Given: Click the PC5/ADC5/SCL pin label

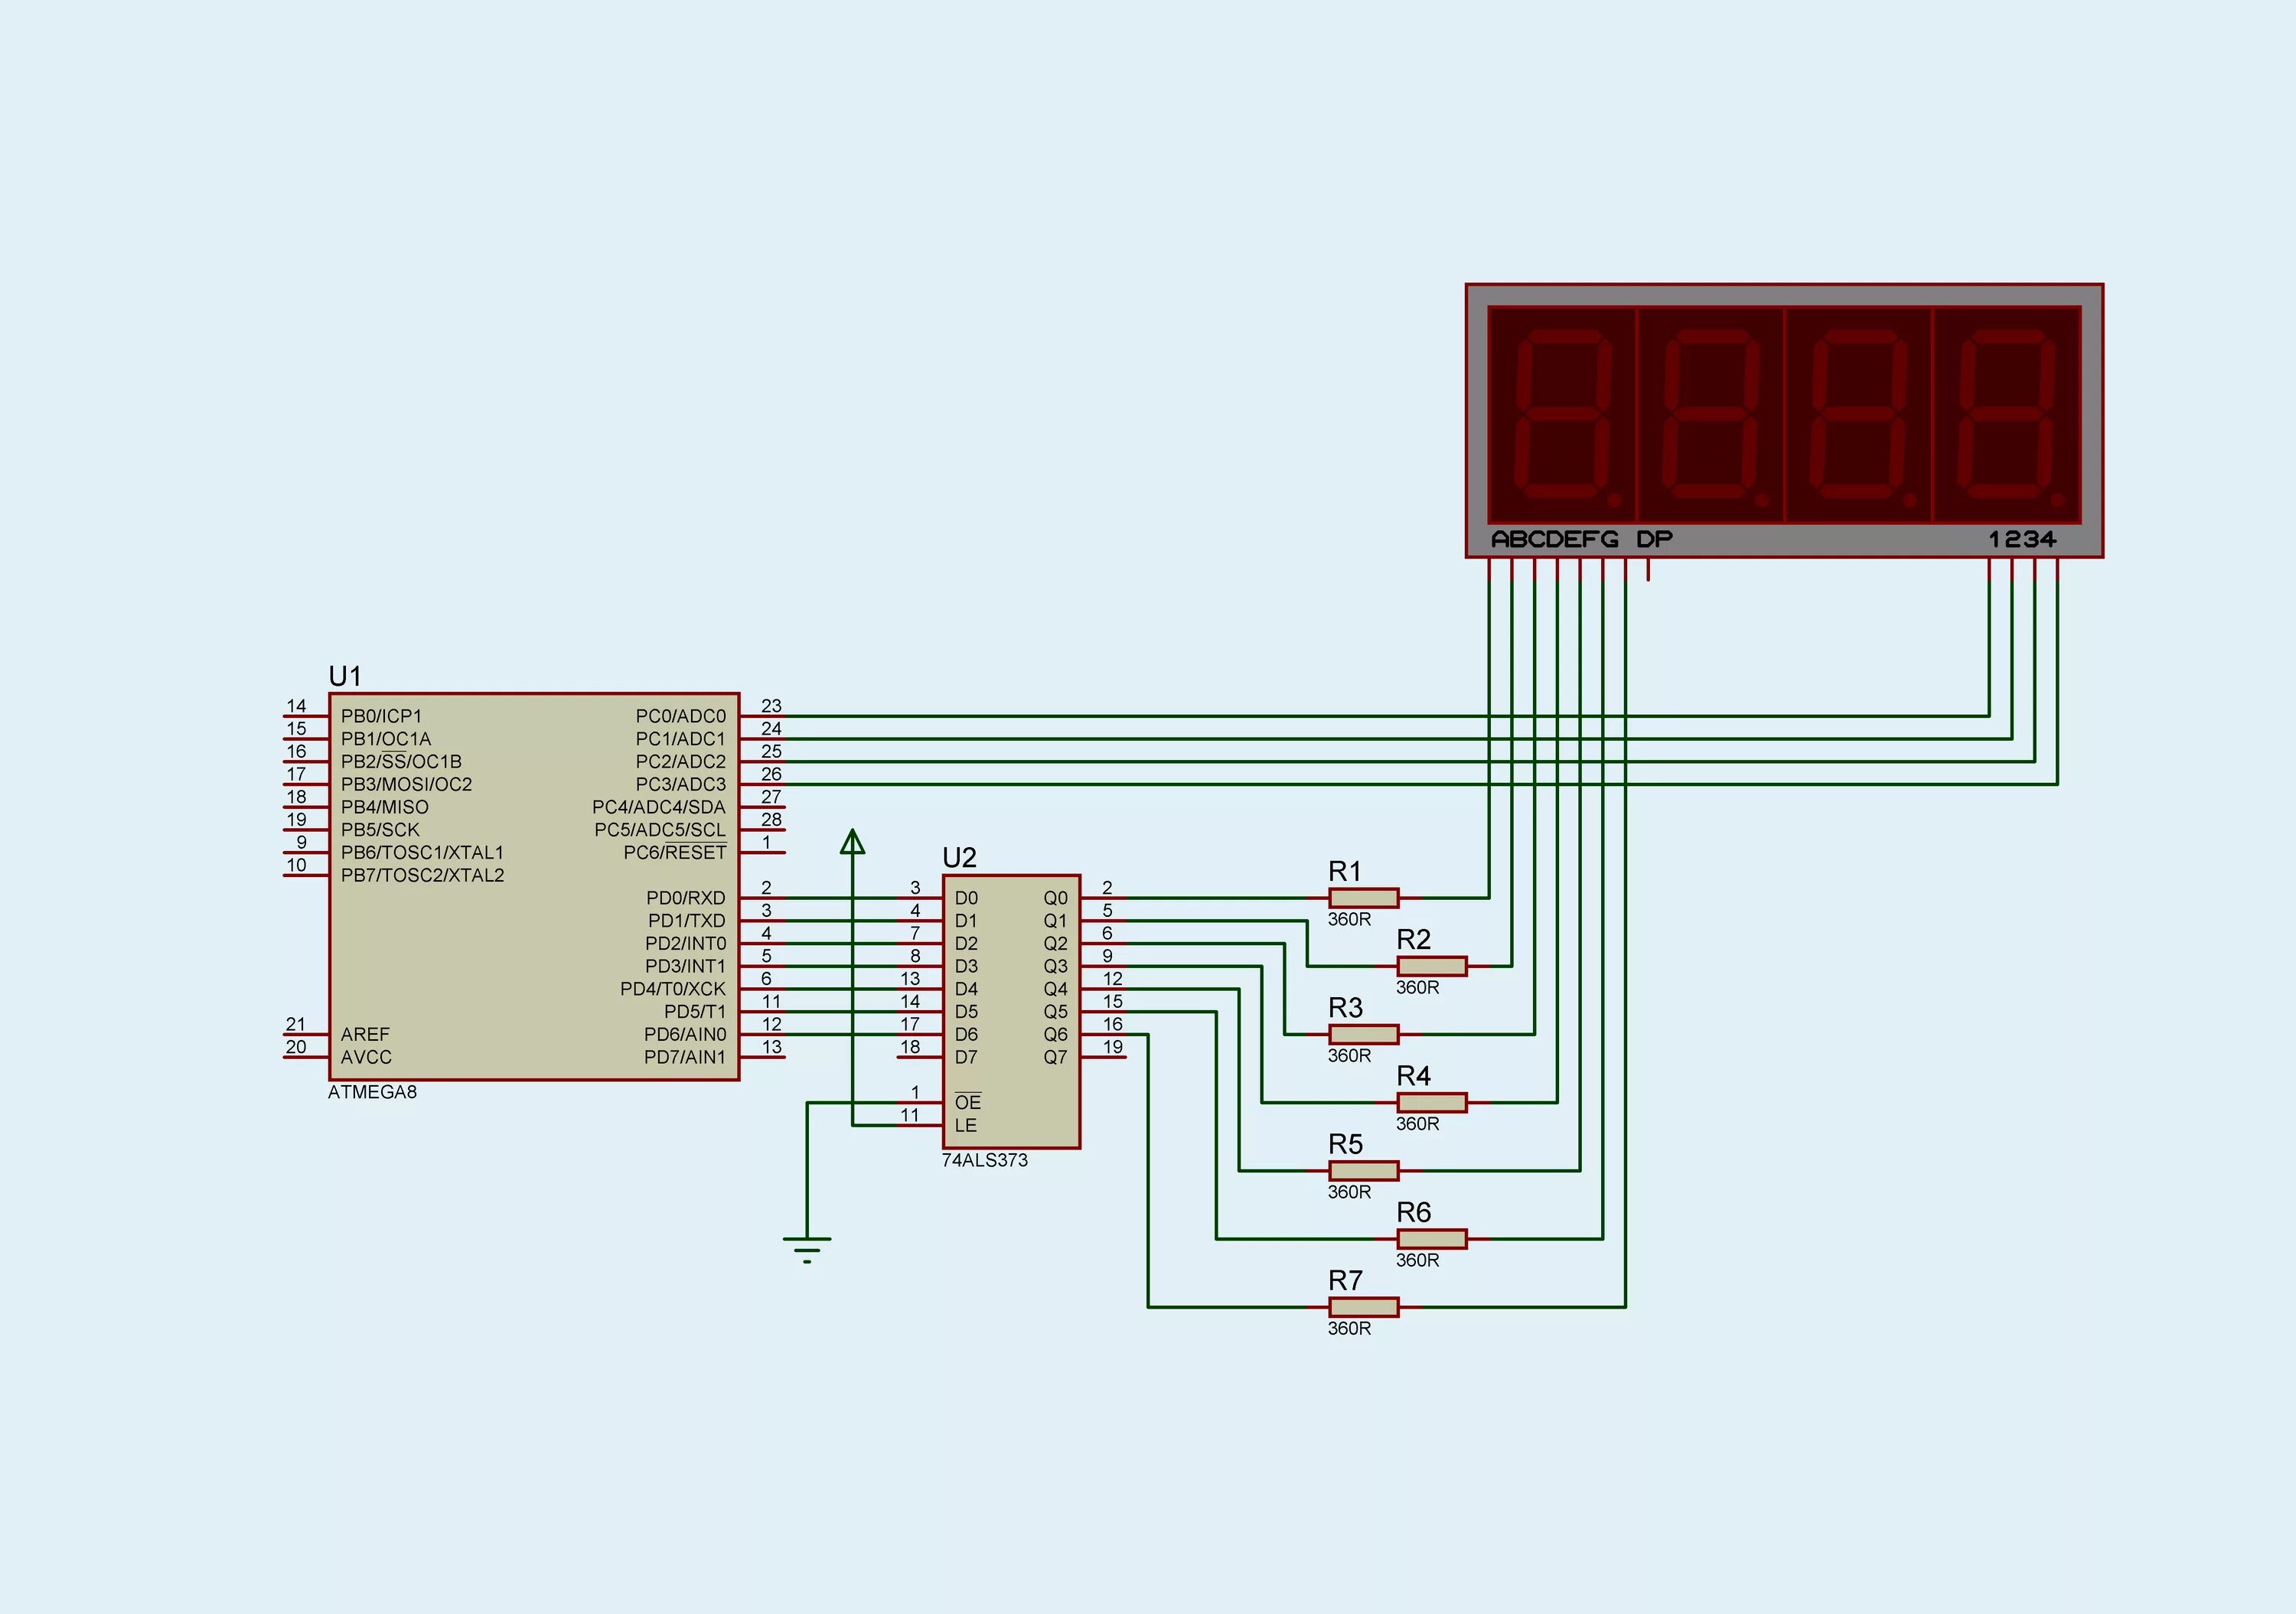Looking at the screenshot, I should click(660, 830).
